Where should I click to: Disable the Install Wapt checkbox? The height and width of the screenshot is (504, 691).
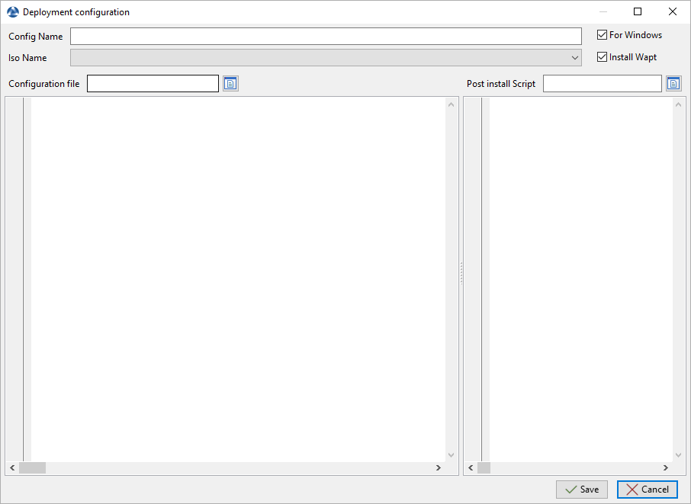603,57
